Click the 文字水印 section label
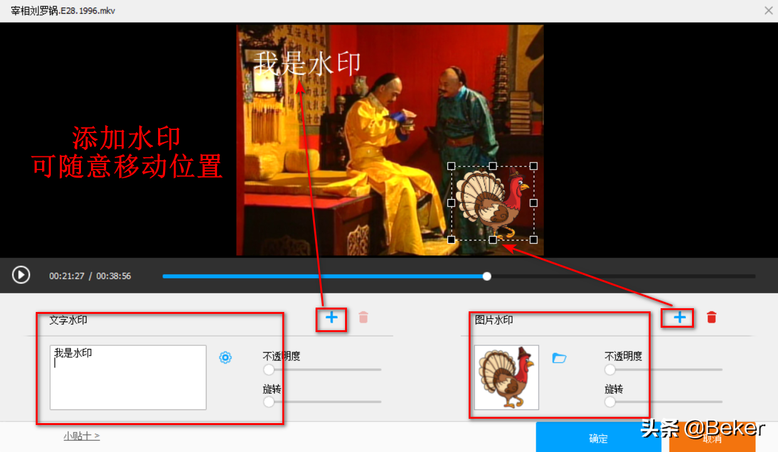Image resolution: width=778 pixels, height=452 pixels. pyautogui.click(x=68, y=320)
